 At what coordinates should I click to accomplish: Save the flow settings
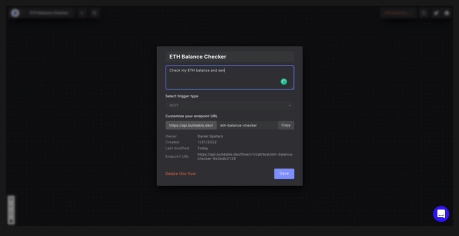click(284, 174)
